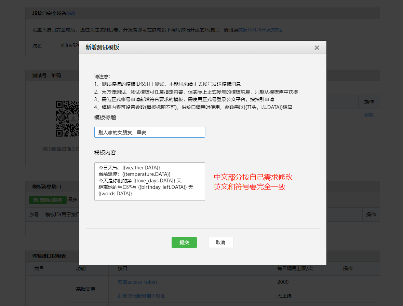Viewport: 403px width, 306px height.
Task: Select the {{weather.DATA}} placeholder text
Action: tap(142, 167)
